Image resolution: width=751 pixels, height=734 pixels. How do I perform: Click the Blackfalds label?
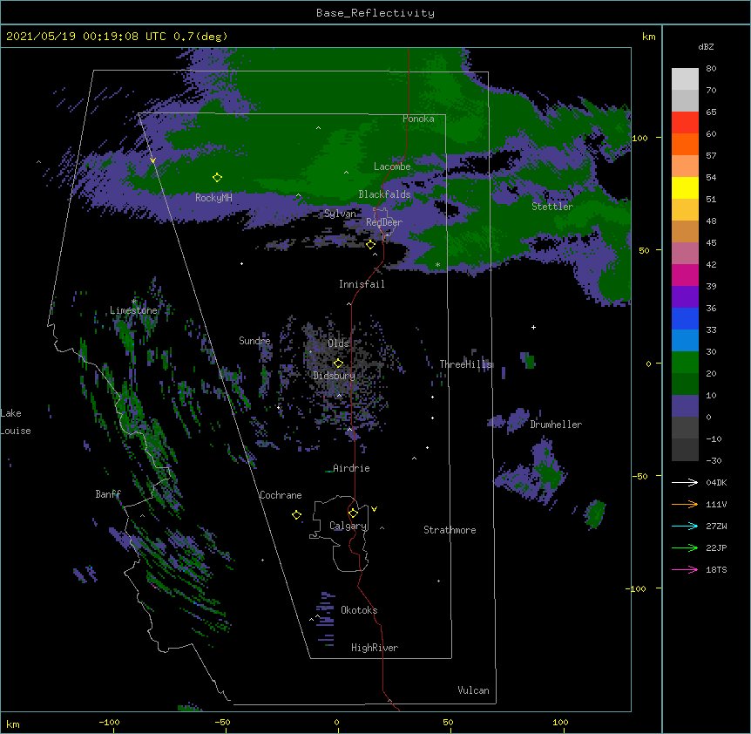[x=384, y=194]
